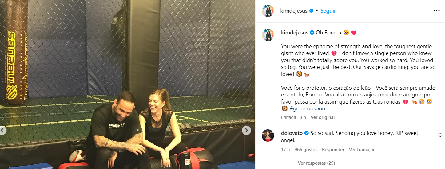This screenshot has height=169, width=445.
Task: Follow kimdejesus via Seguir
Action: [328, 11]
